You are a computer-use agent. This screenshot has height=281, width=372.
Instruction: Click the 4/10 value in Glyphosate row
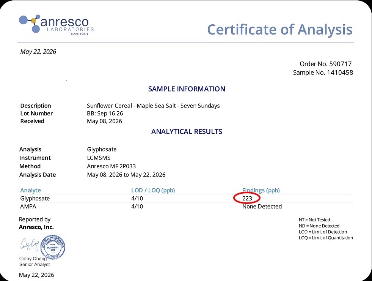(137, 198)
